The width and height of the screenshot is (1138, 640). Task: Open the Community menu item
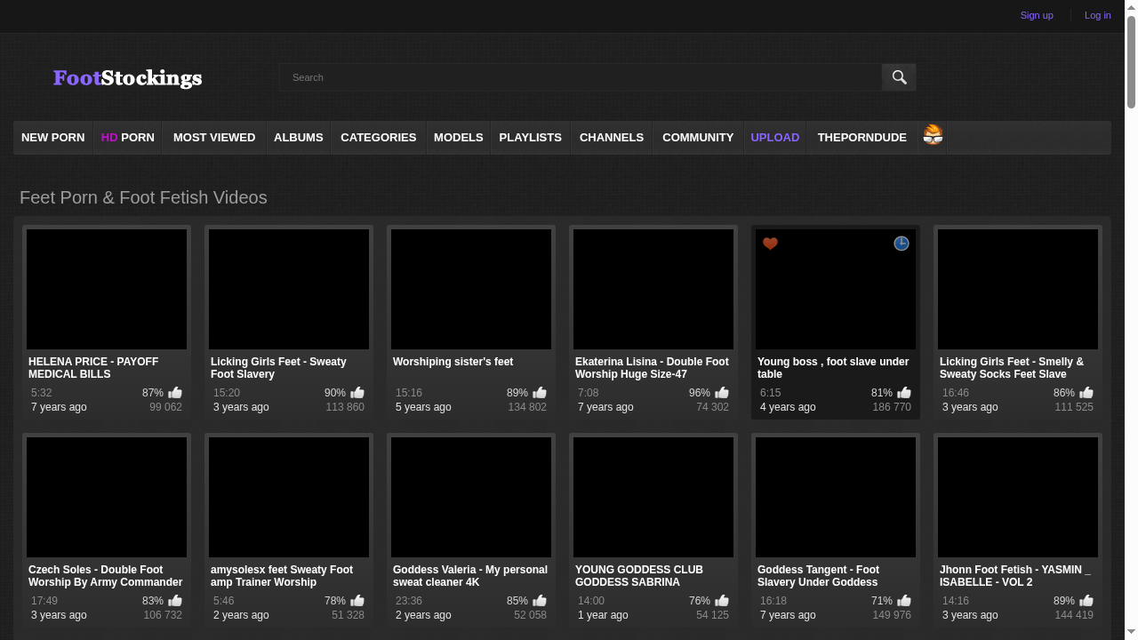click(x=698, y=138)
